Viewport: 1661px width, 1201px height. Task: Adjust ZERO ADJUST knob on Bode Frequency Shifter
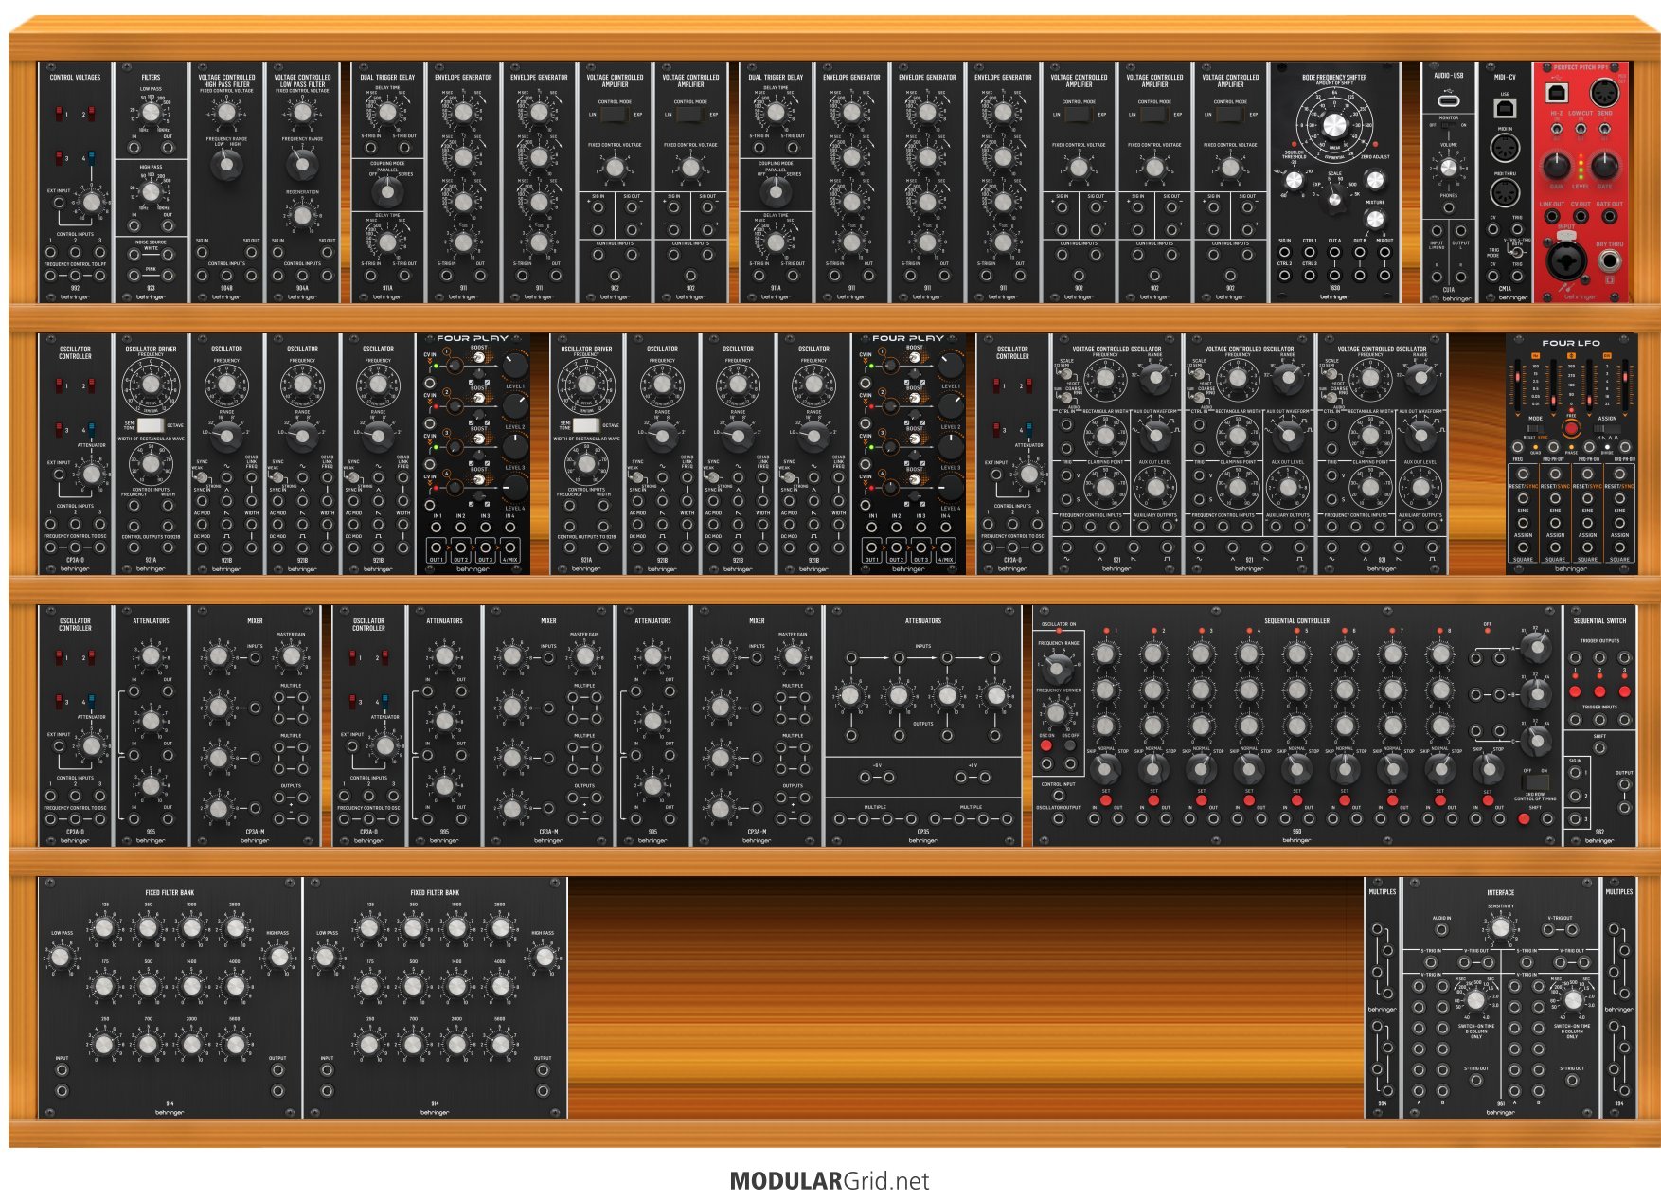(x=1375, y=179)
